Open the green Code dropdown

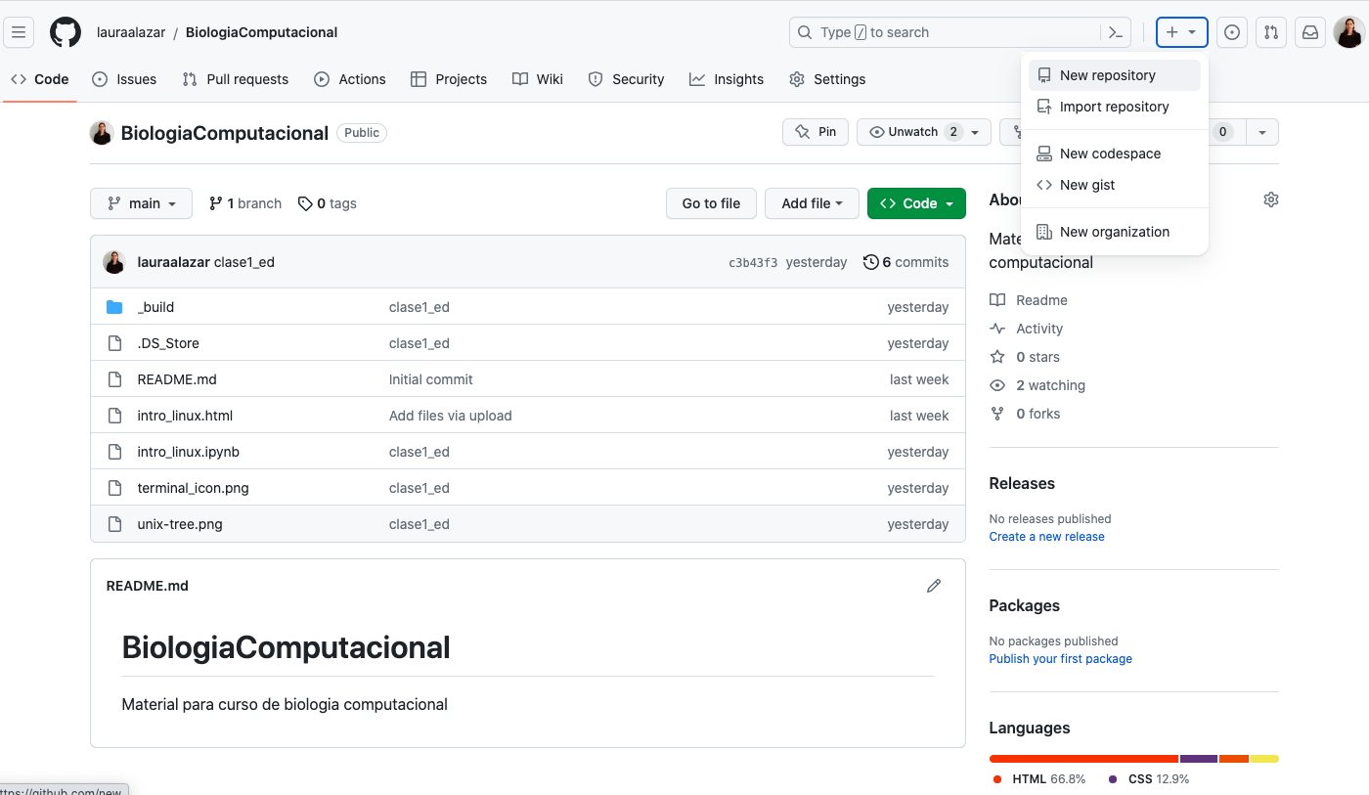tap(916, 203)
